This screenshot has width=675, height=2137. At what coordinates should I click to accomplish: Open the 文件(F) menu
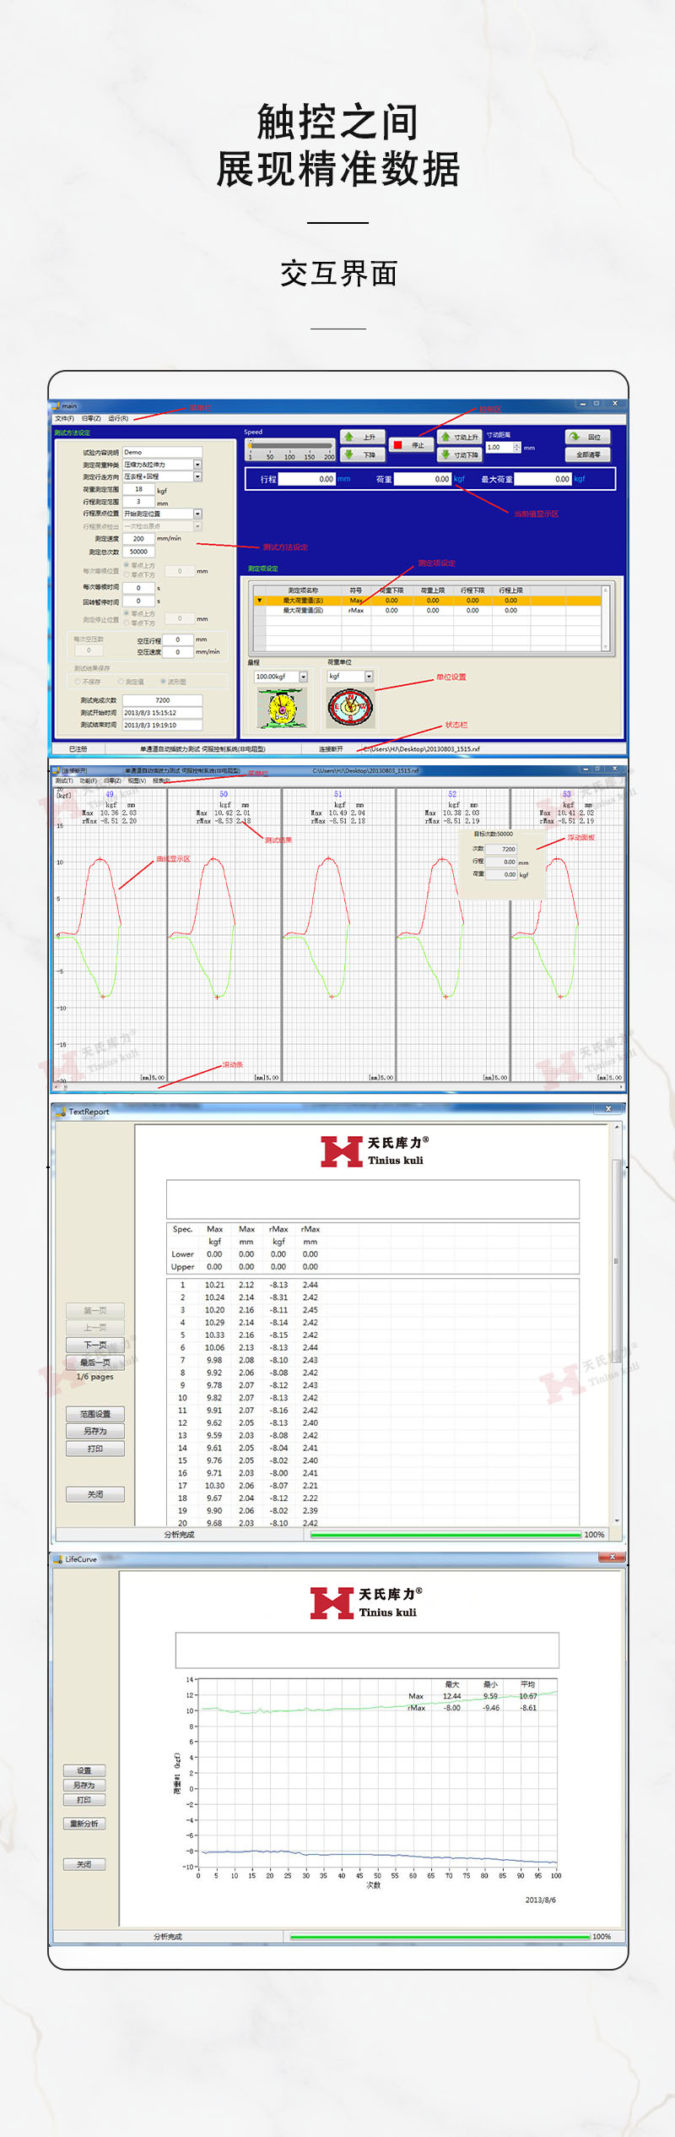[64, 418]
